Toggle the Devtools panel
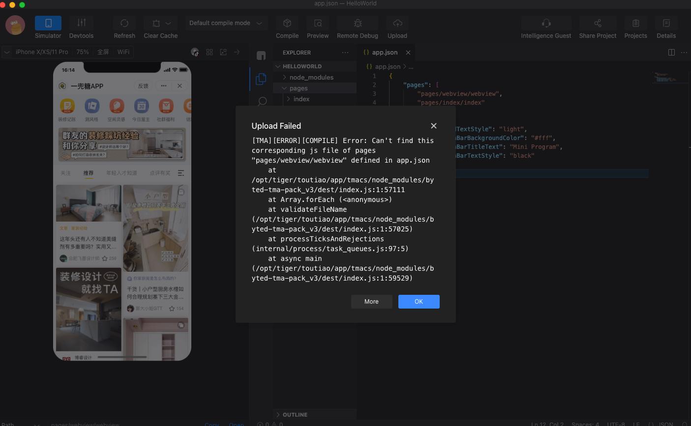 (x=82, y=23)
